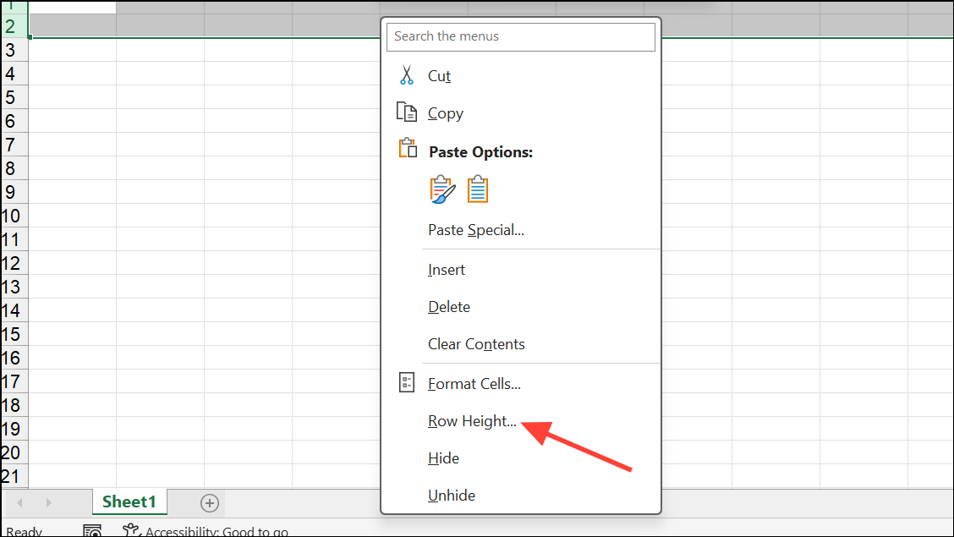Go to previous sheet arrow
954x537 pixels.
20,503
